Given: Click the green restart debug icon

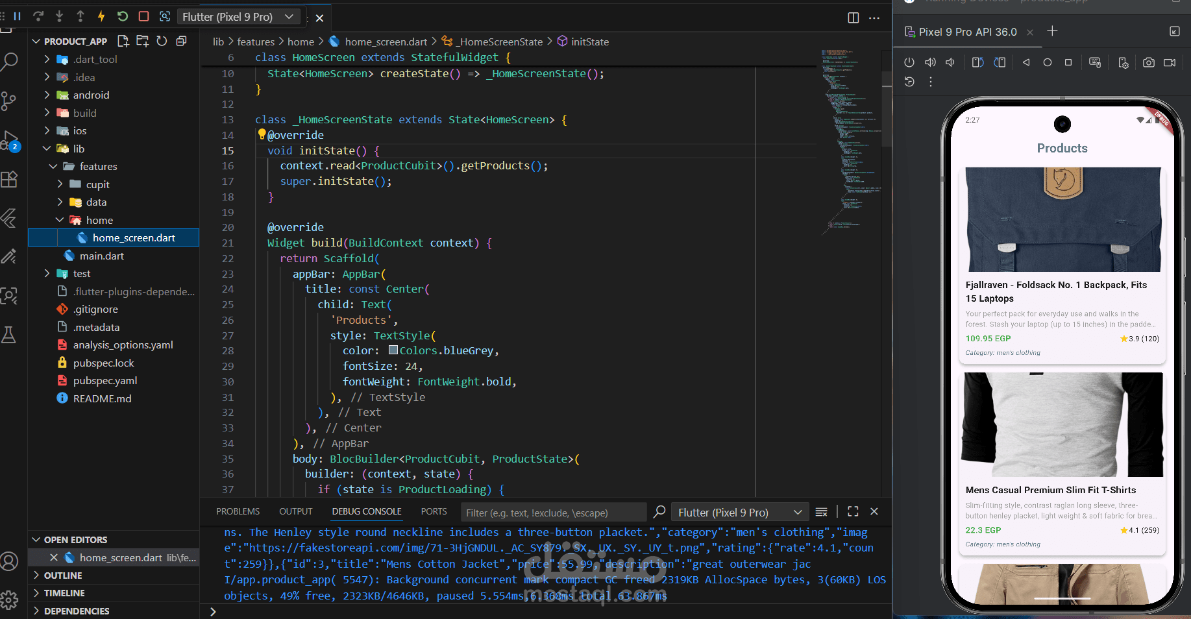Looking at the screenshot, I should 123,16.
